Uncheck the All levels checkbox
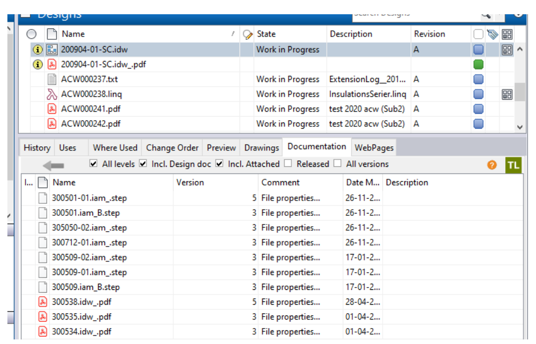536x344 pixels. (94, 164)
